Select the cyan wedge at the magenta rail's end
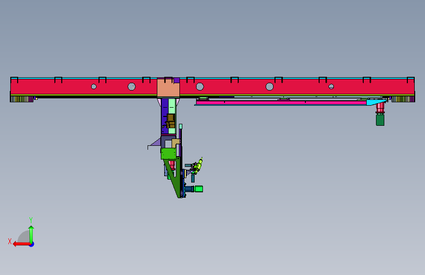Screen dimensions: 425x275 point(376,102)
